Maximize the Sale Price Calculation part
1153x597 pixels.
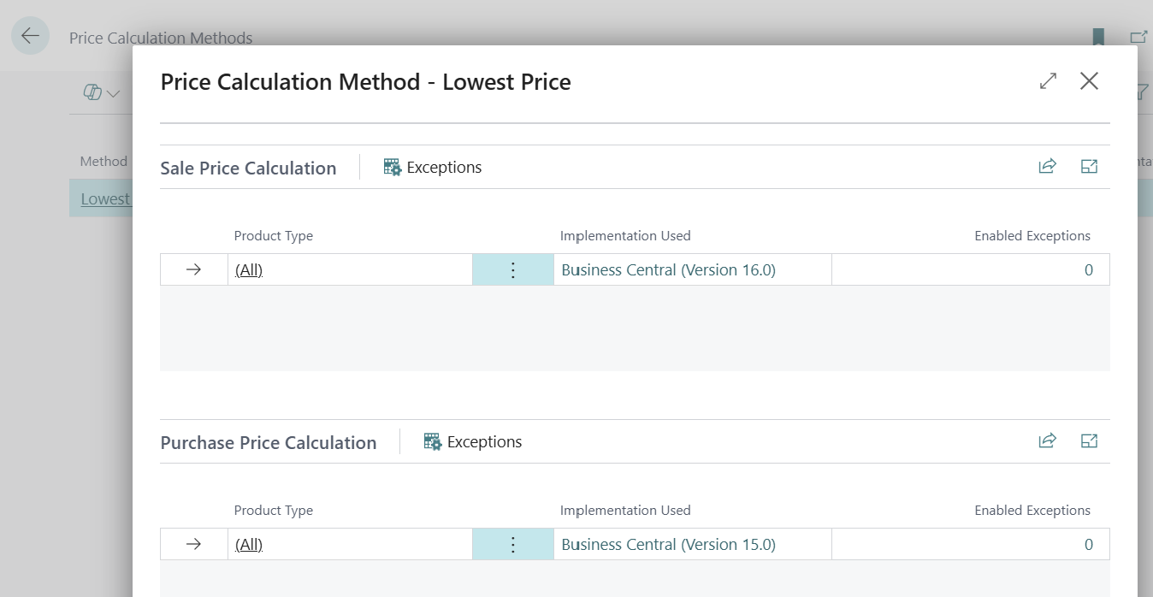click(1089, 167)
